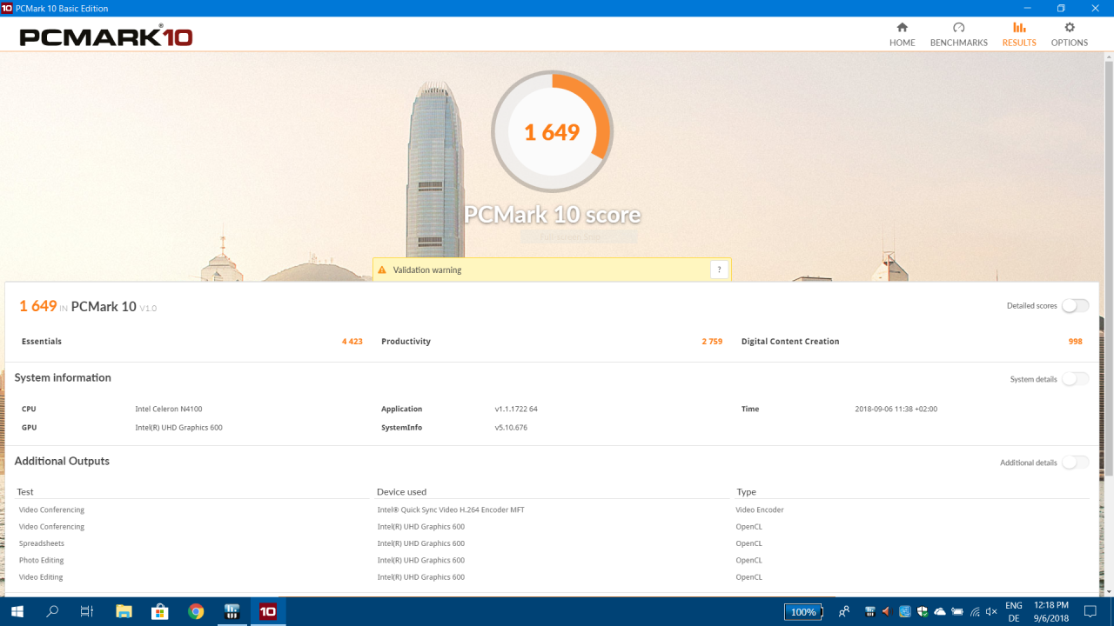Click the Time value 2018-09-06 11:38
1114x626 pixels.
[896, 409]
